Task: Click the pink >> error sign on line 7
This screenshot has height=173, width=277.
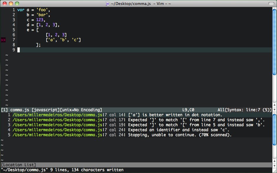Action: tap(3, 40)
